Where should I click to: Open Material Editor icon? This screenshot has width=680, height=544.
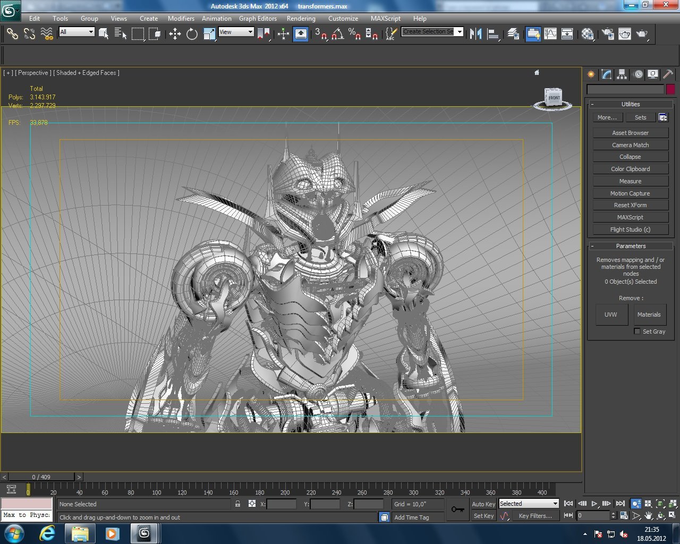click(587, 34)
